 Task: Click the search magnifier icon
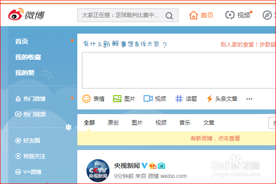[x=169, y=16]
